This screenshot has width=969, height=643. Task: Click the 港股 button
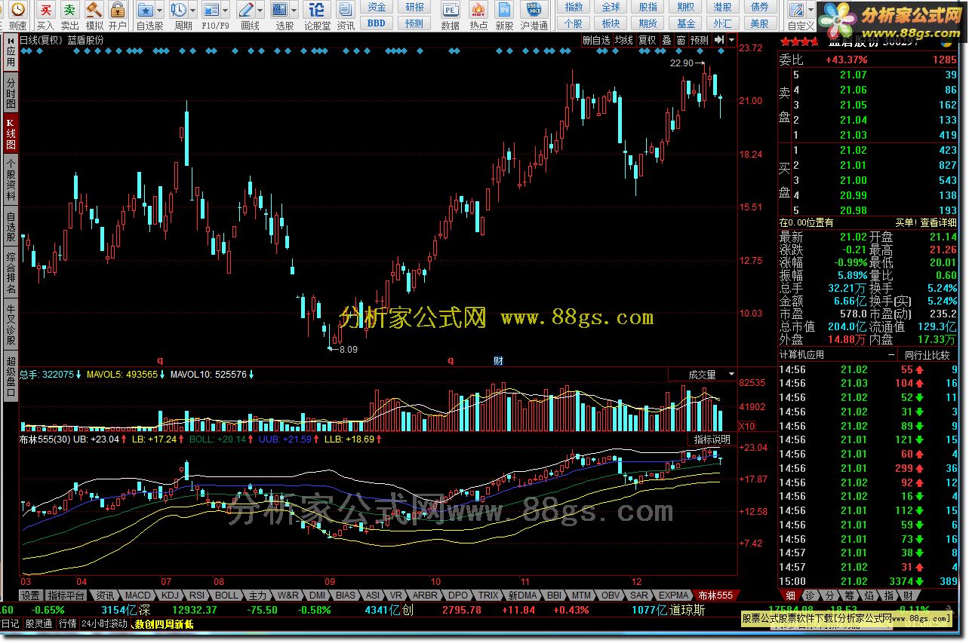pyautogui.click(x=722, y=7)
